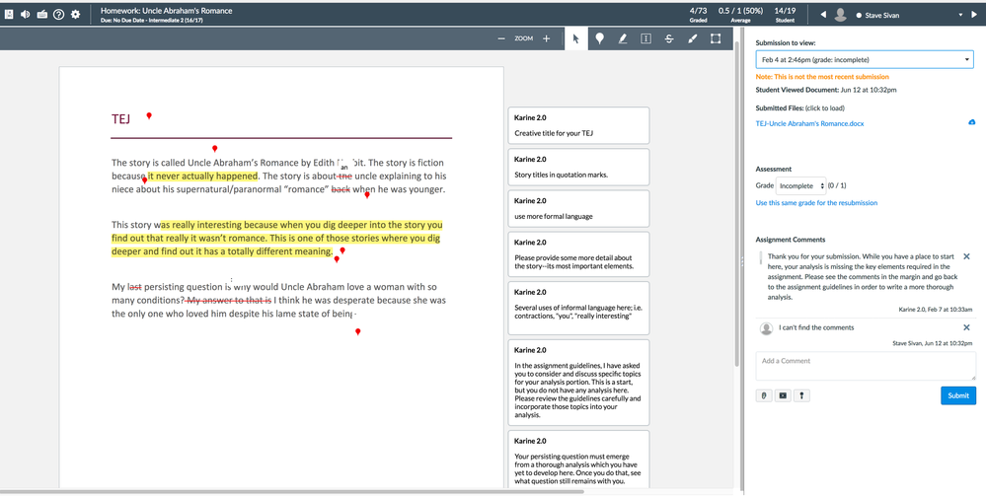Delete the "I can't find the comments" comment
The image size is (986, 497).
(x=966, y=327)
